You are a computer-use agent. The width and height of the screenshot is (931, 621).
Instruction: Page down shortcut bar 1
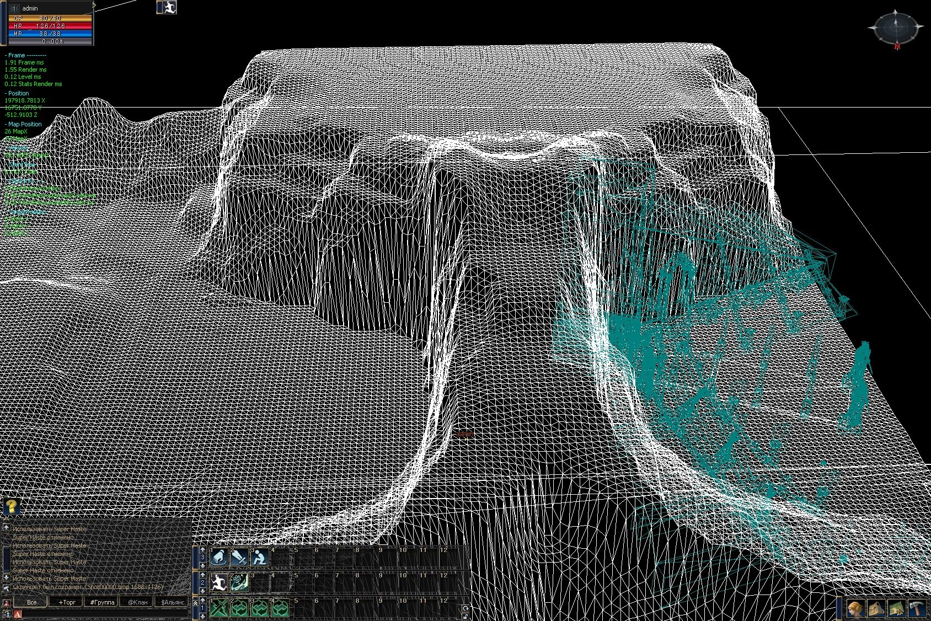click(203, 617)
